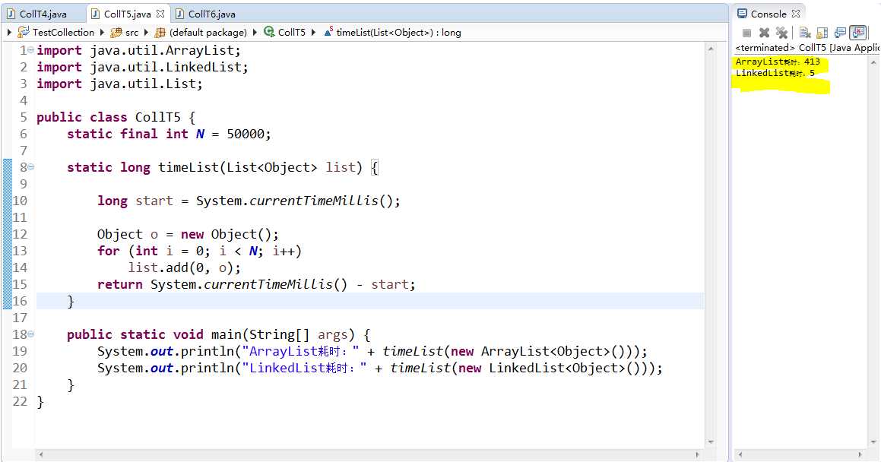
Task: Click 'import java.util.LinkedList;' on line 2
Action: [142, 68]
